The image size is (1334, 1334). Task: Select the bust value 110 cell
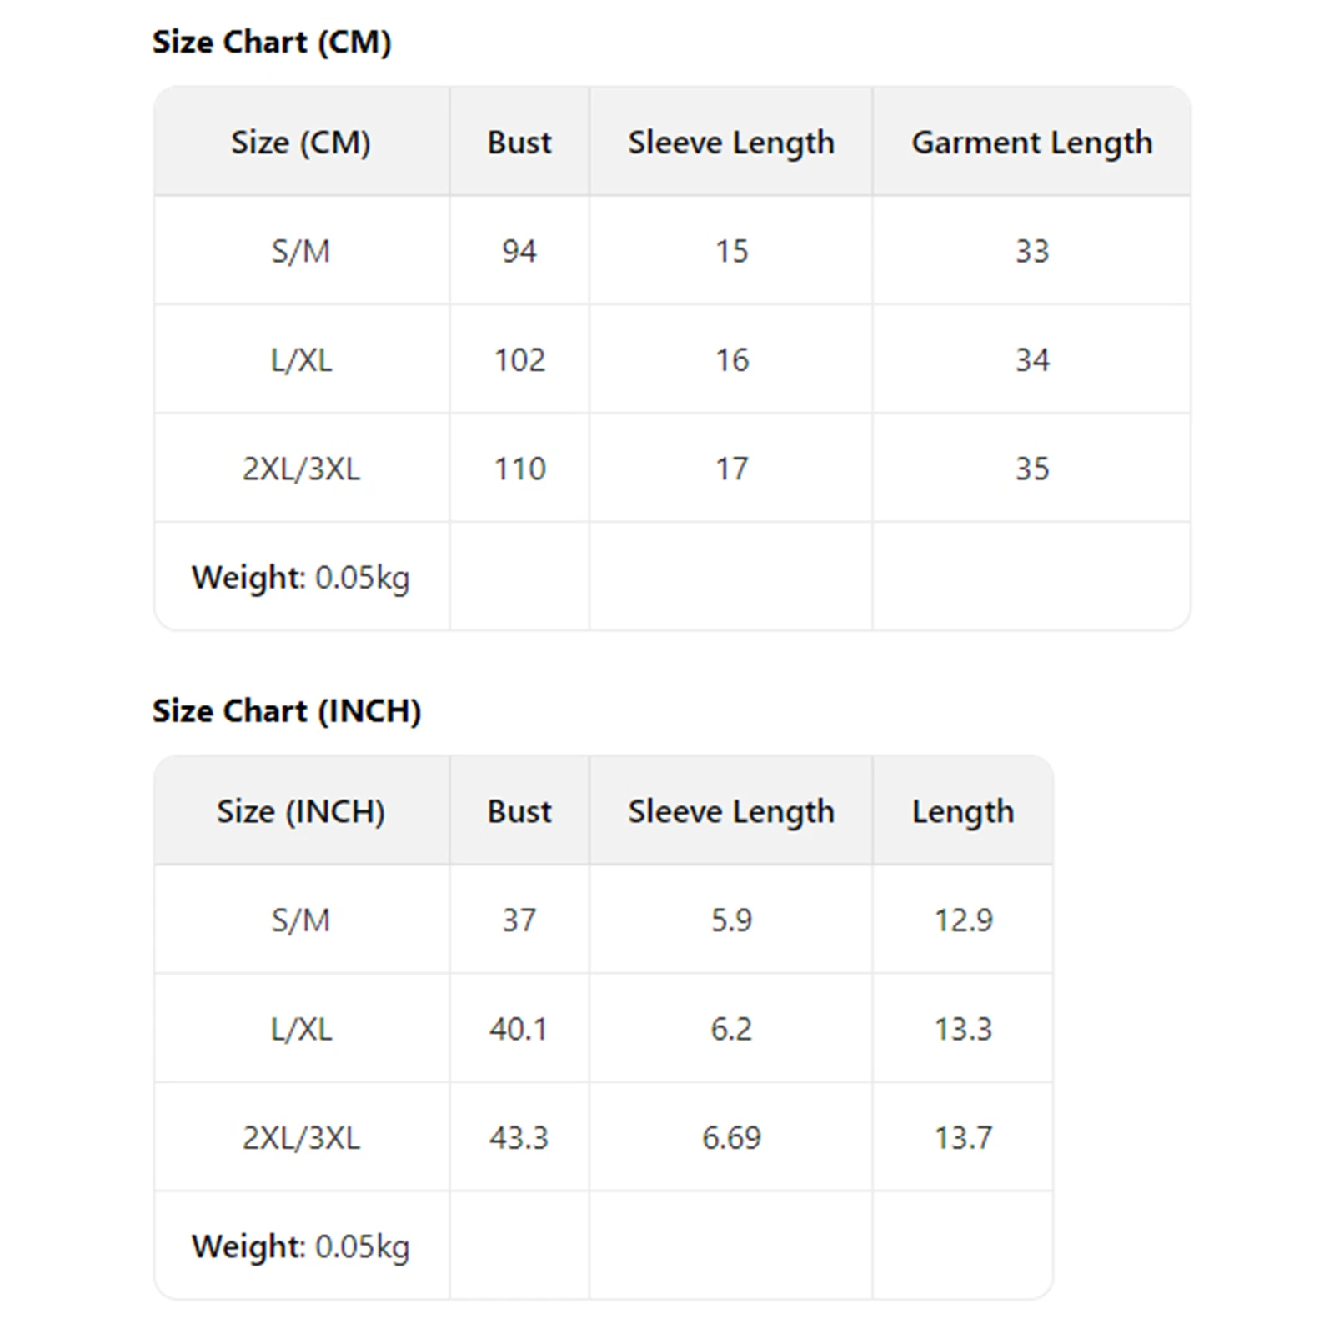(519, 469)
